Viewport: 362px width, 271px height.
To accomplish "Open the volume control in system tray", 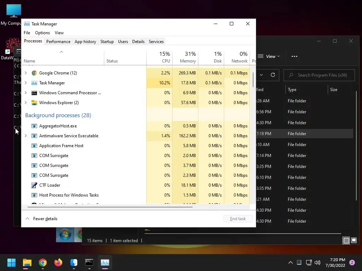I will [317, 263].
